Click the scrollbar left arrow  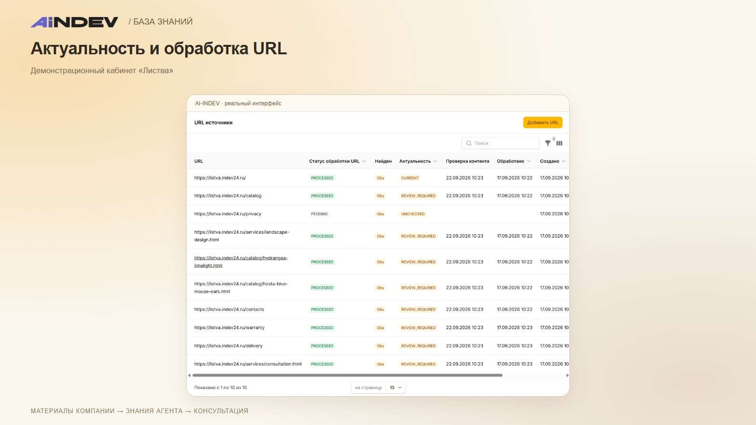189,375
